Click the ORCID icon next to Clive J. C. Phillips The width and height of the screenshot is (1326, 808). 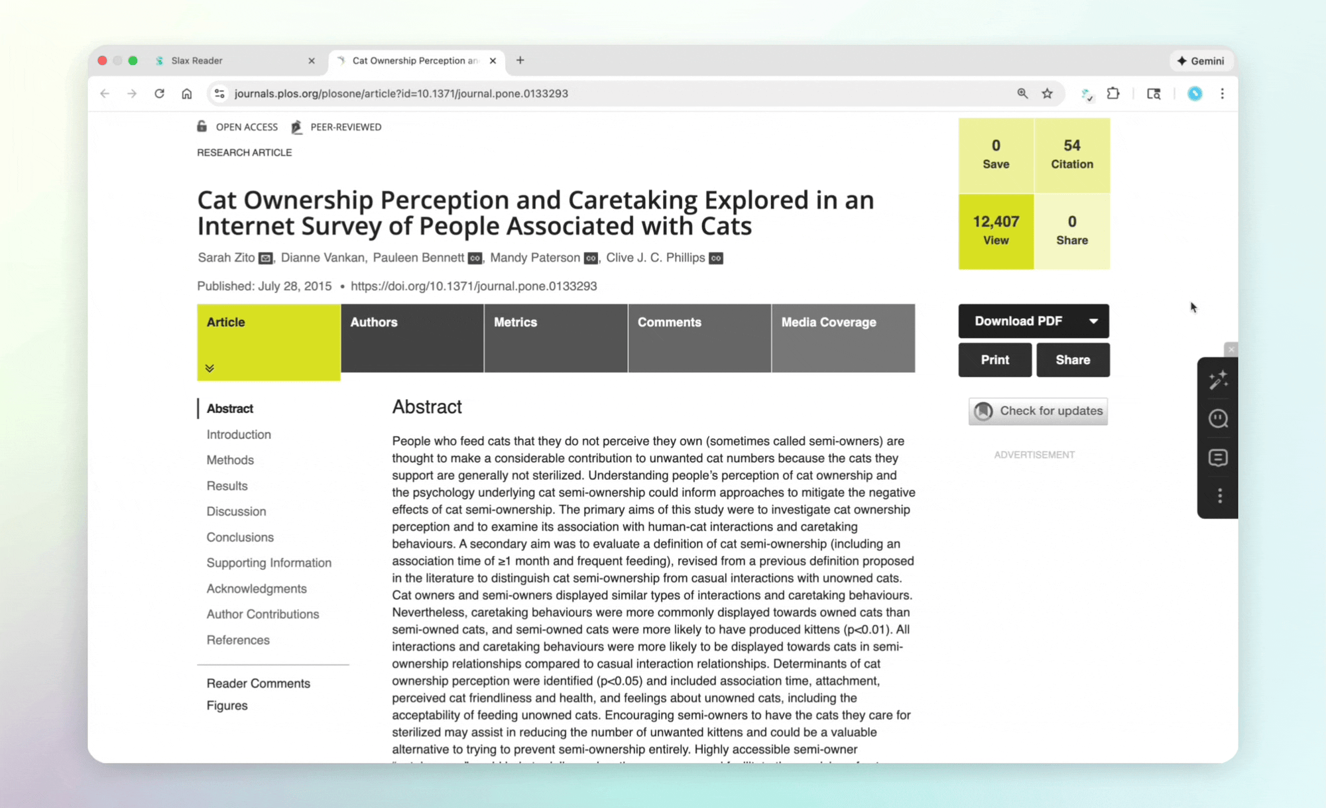coord(715,259)
